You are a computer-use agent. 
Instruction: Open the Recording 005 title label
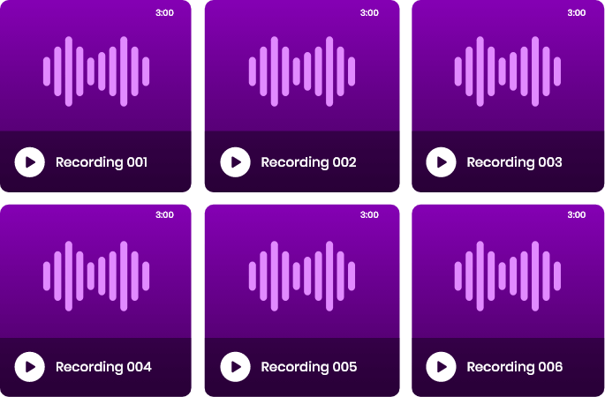(308, 367)
